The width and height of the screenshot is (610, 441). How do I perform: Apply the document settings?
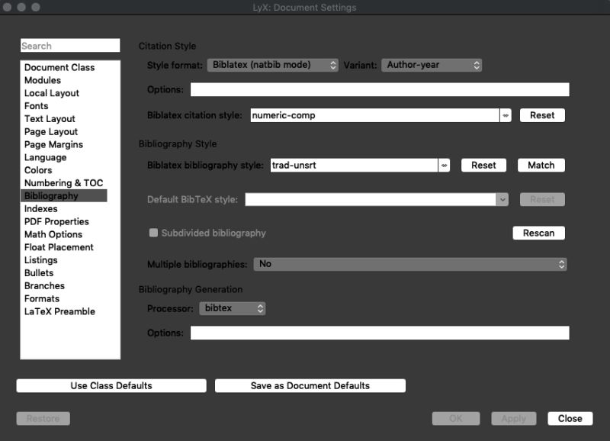click(513, 418)
